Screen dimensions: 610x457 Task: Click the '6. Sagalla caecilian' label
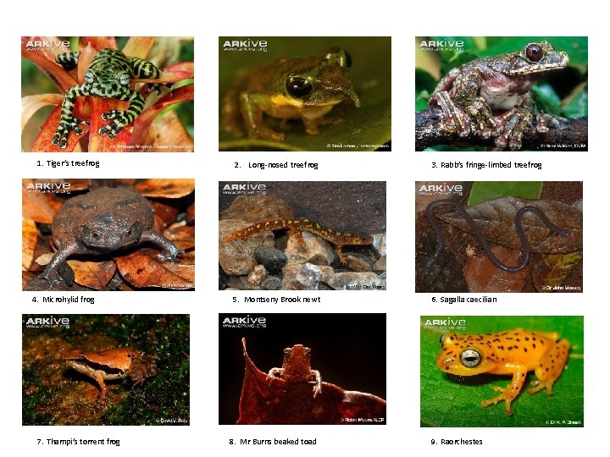tap(463, 300)
